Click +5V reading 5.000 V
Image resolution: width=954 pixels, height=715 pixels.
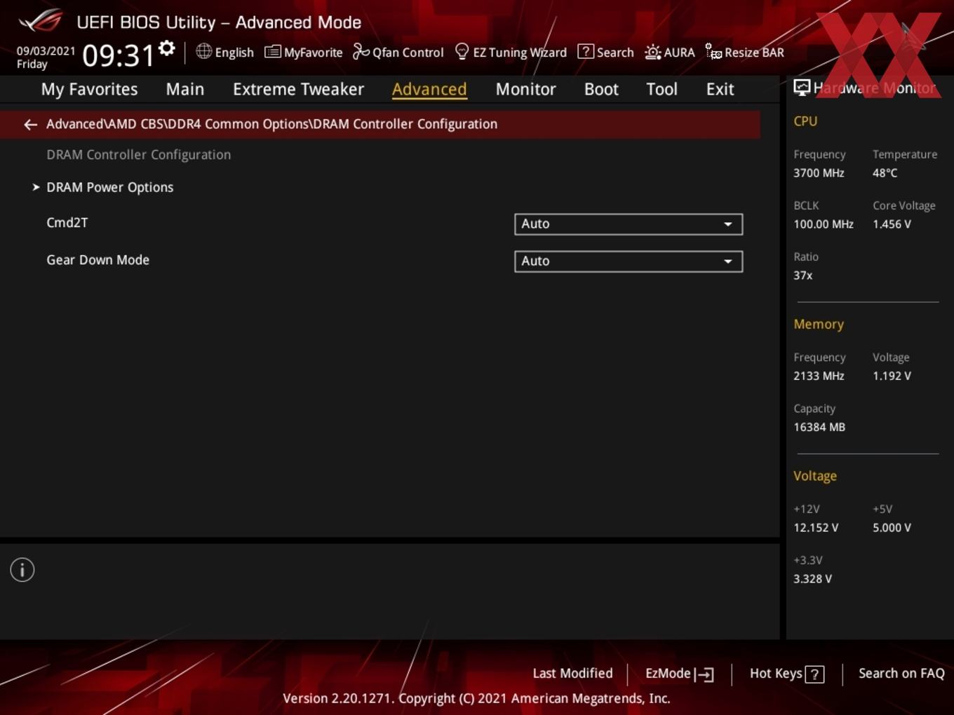coord(892,528)
